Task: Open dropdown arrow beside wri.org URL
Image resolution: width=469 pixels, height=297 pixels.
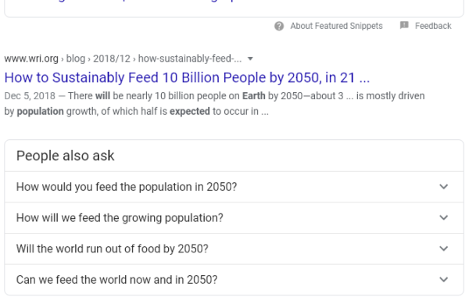Action: point(250,59)
